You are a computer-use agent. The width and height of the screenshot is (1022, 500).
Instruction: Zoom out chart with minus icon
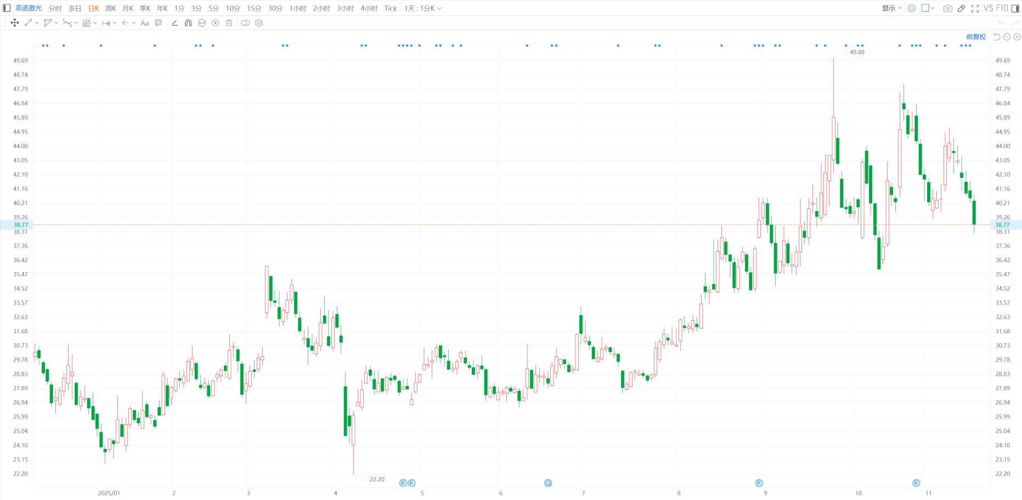(1007, 37)
